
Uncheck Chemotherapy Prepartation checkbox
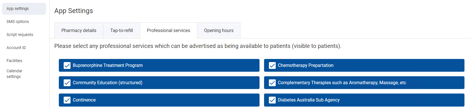tap(272, 65)
